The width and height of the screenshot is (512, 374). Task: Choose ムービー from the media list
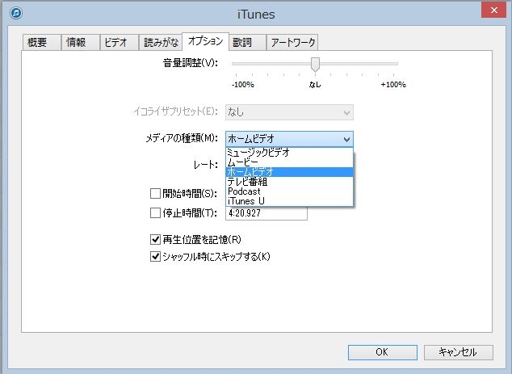(290, 162)
